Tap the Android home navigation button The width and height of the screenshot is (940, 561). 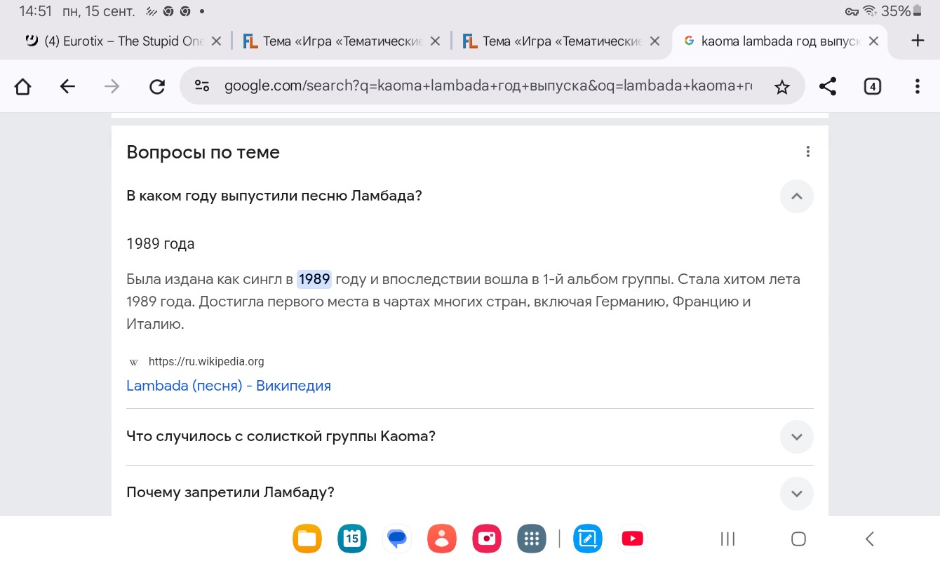[x=798, y=539]
